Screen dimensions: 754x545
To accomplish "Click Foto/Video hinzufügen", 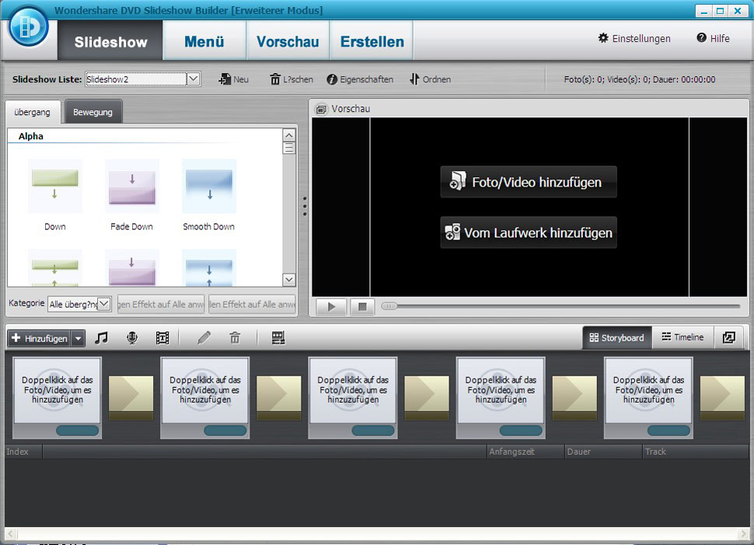I will point(528,181).
